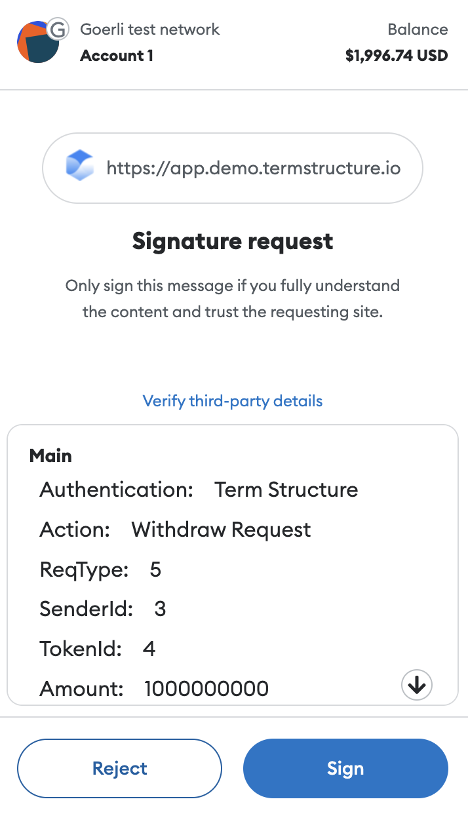Reject the signature request
Image resolution: width=468 pixels, height=814 pixels.
tap(119, 768)
